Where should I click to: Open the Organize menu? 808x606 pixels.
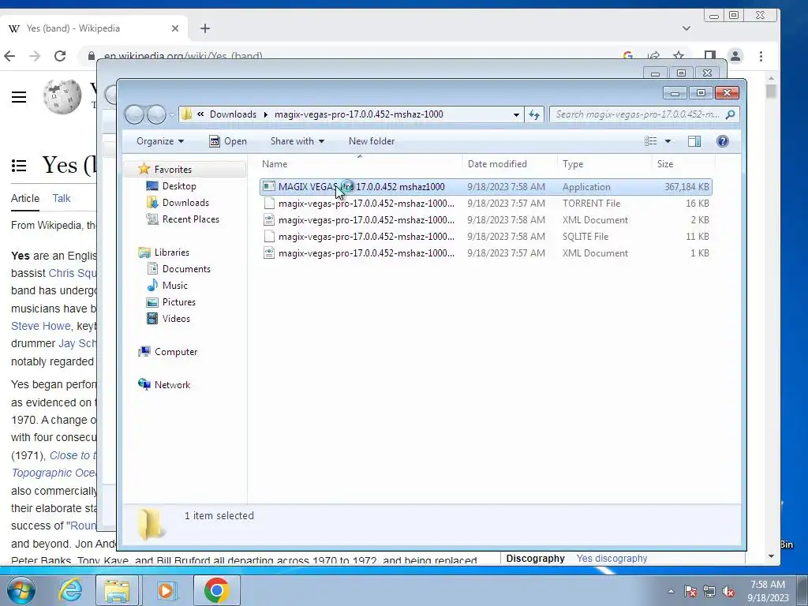tap(159, 141)
